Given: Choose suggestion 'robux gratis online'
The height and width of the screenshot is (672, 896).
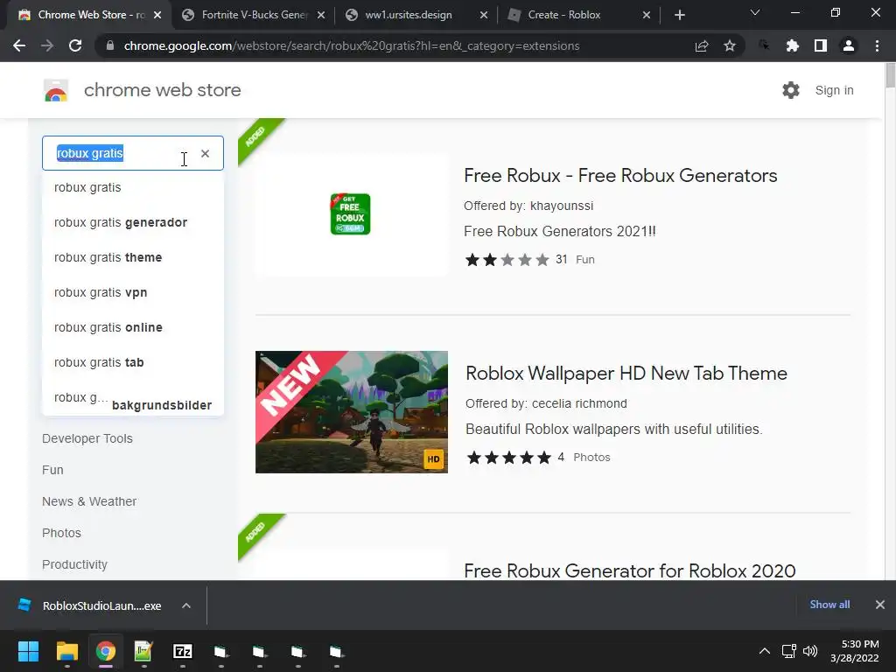Looking at the screenshot, I should [133, 327].
